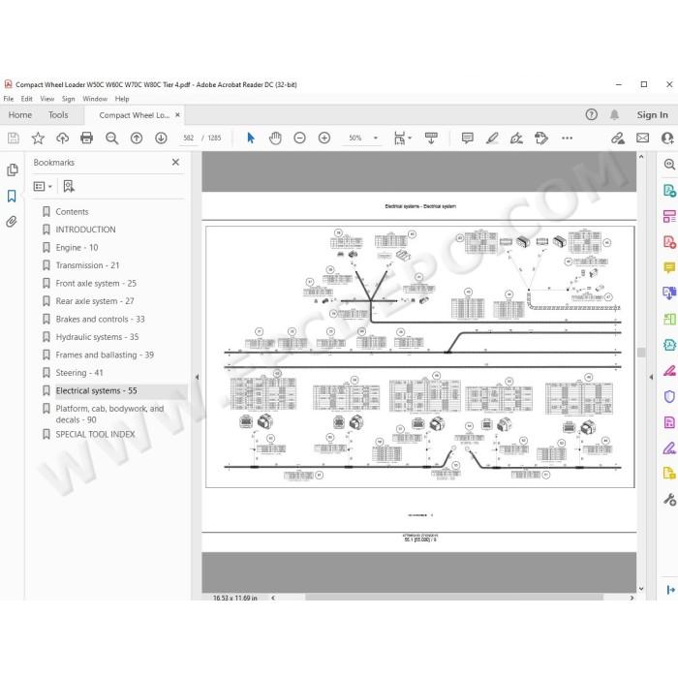Open the Contents bookmark
The height and width of the screenshot is (678, 678).
pyautogui.click(x=72, y=212)
